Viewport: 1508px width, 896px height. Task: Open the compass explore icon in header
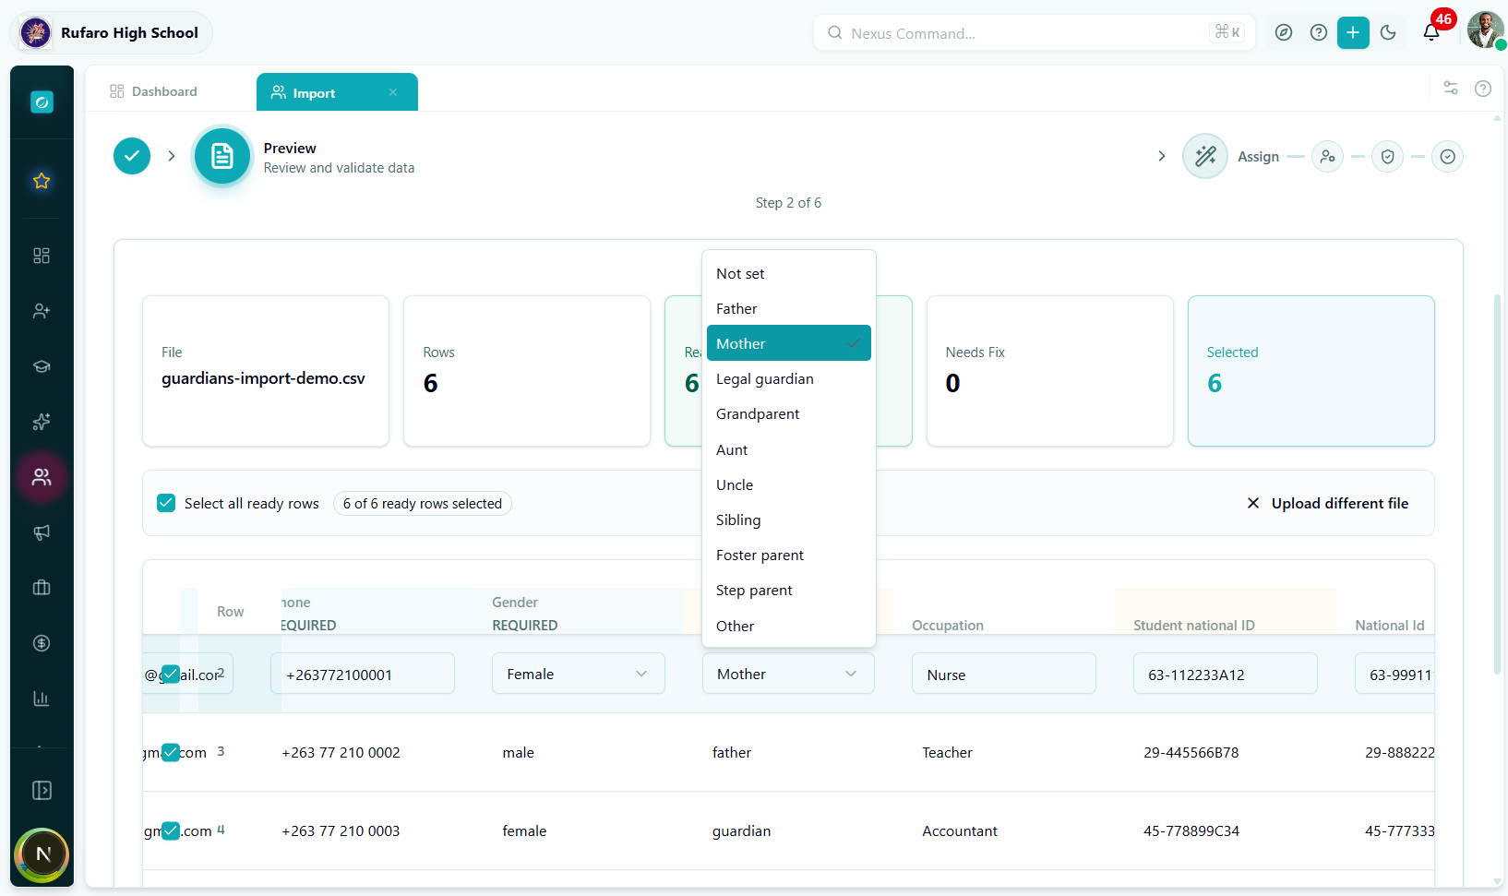(1284, 33)
